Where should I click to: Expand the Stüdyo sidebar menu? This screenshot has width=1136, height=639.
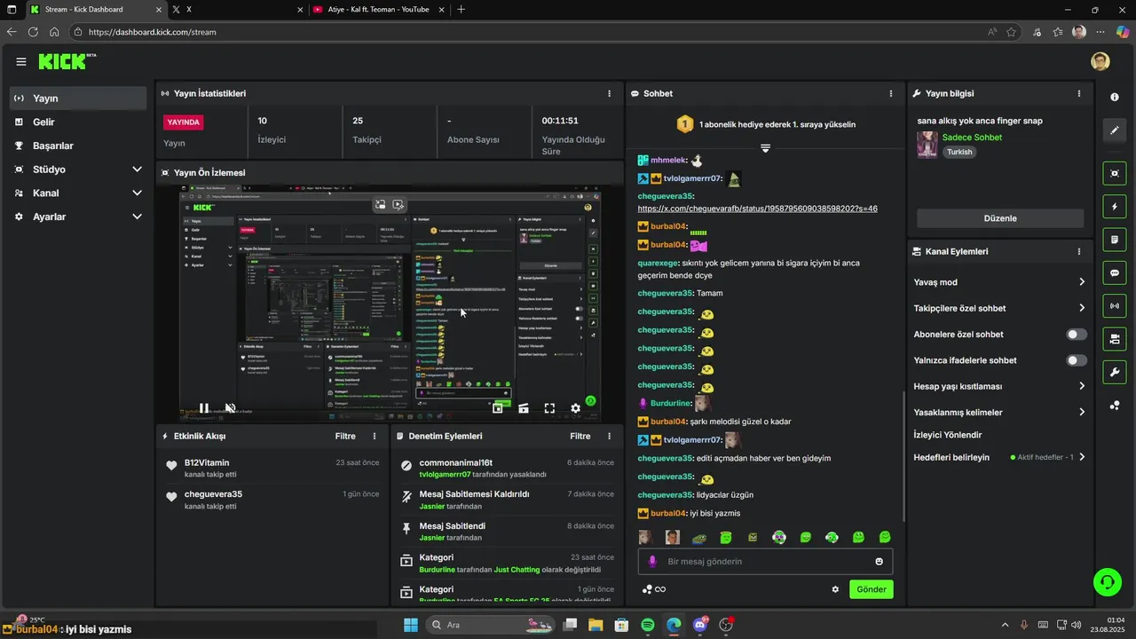78,169
